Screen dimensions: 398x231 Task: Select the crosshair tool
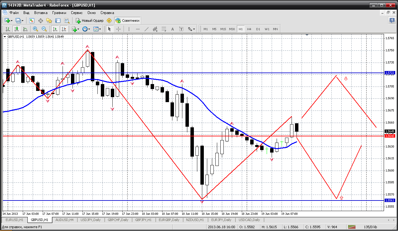click(x=118, y=29)
